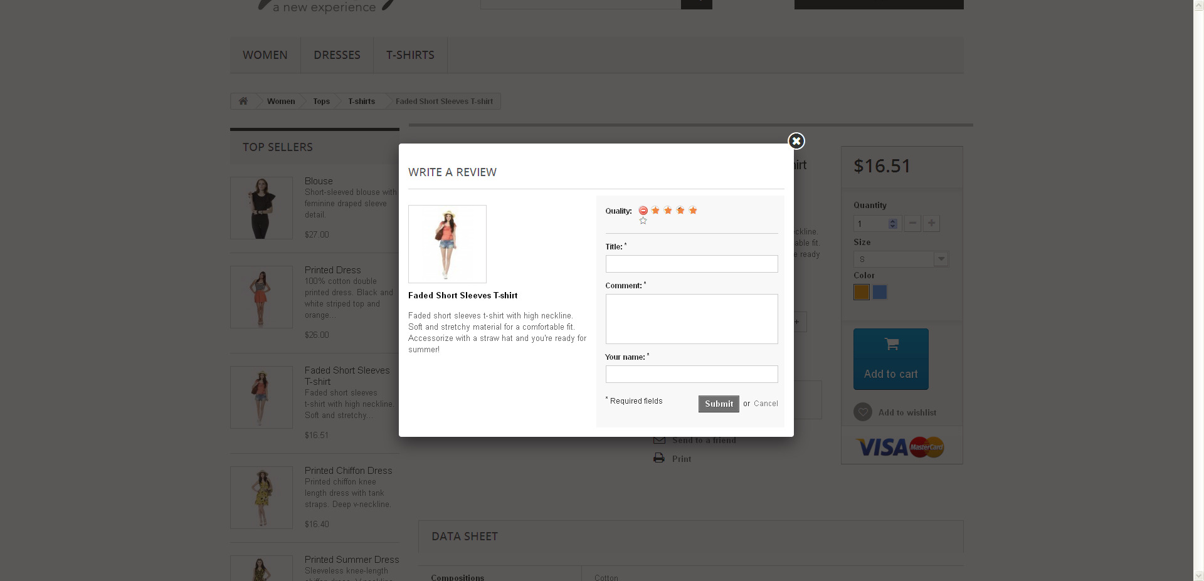Click Add to wishlist link
This screenshot has width=1204, height=581.
click(907, 412)
